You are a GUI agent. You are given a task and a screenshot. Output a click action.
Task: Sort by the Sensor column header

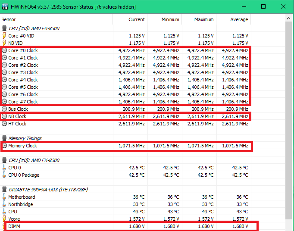coord(56,19)
